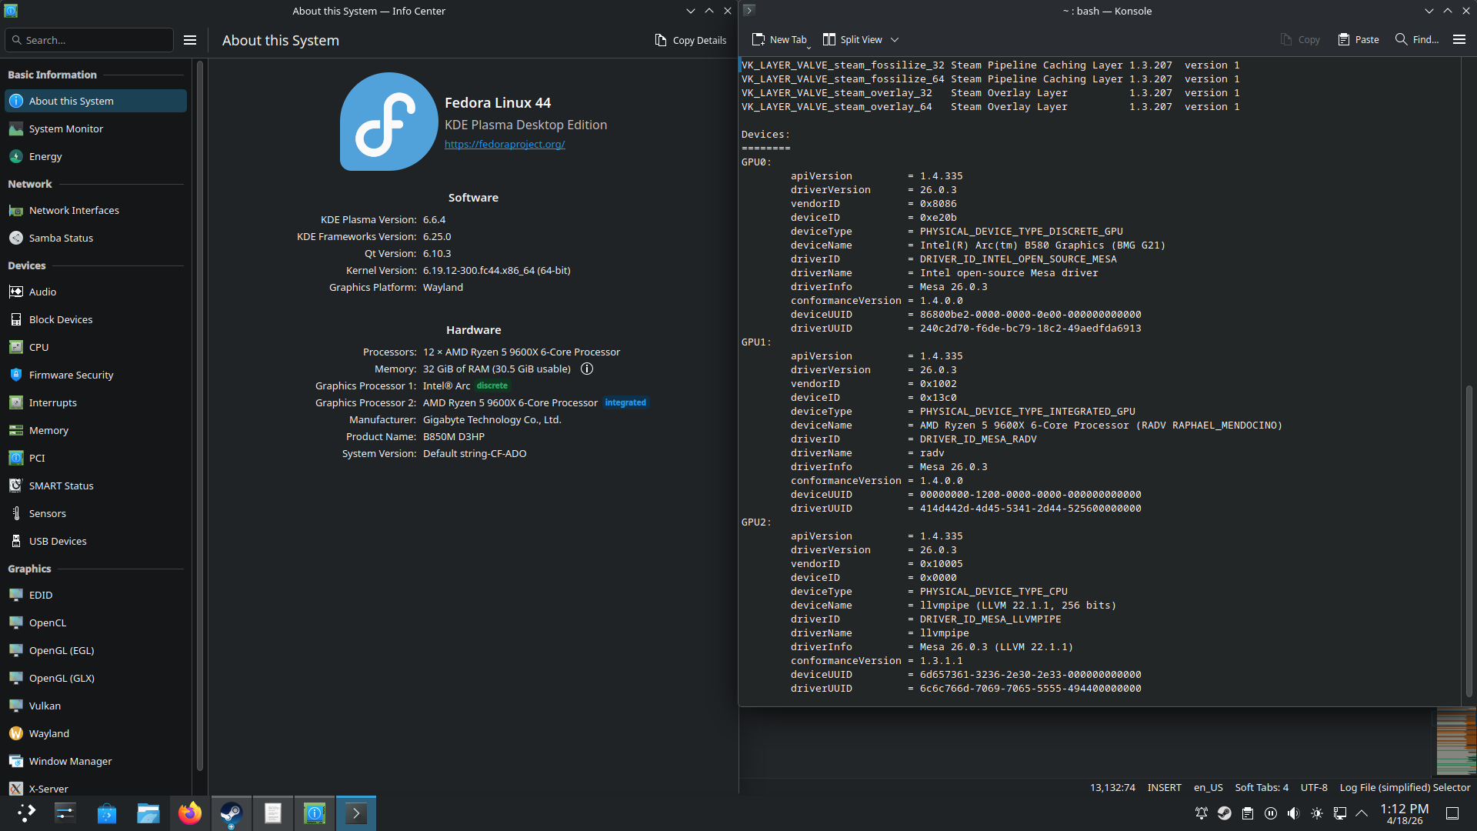The image size is (1477, 831).
Task: Expand the Split View dropdown arrow
Action: (895, 40)
